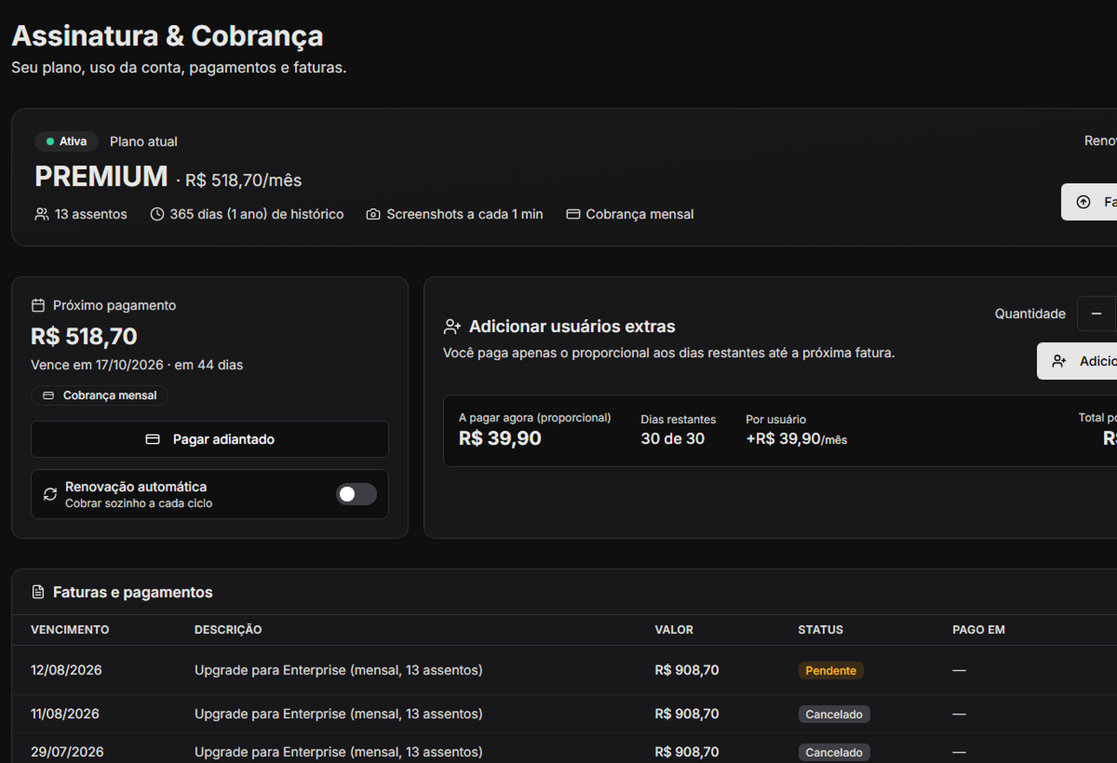Click the "STATUS" column header

pyautogui.click(x=820, y=629)
